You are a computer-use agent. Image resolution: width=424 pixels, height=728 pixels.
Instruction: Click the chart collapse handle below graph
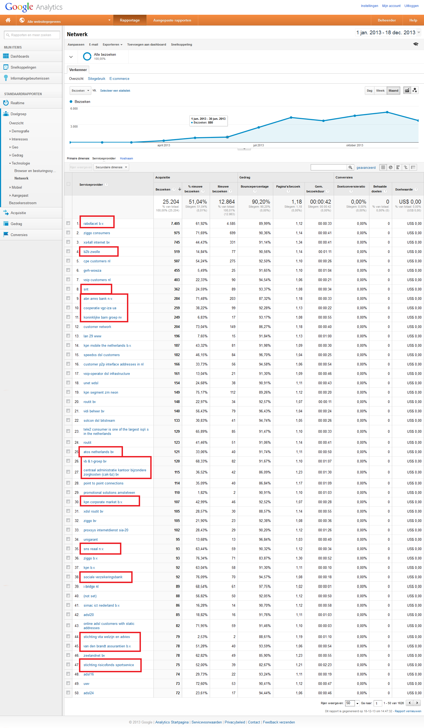click(x=244, y=149)
